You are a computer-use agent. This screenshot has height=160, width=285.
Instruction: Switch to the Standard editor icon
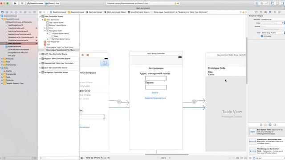(x=257, y=4)
